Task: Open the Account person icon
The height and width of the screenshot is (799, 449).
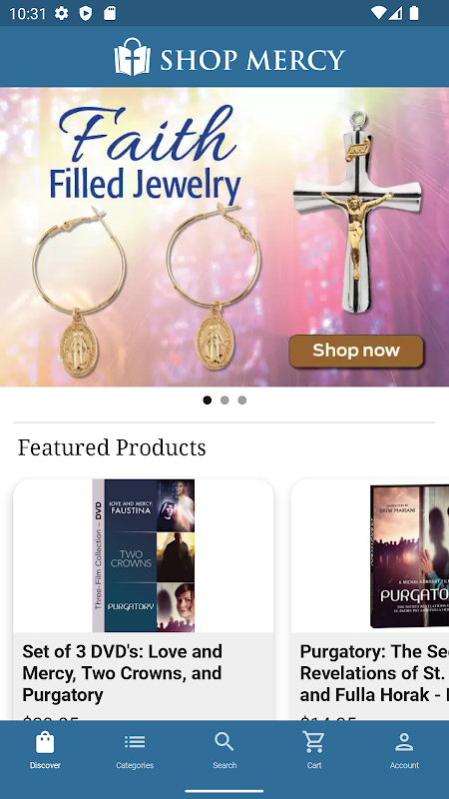Action: pos(404,742)
